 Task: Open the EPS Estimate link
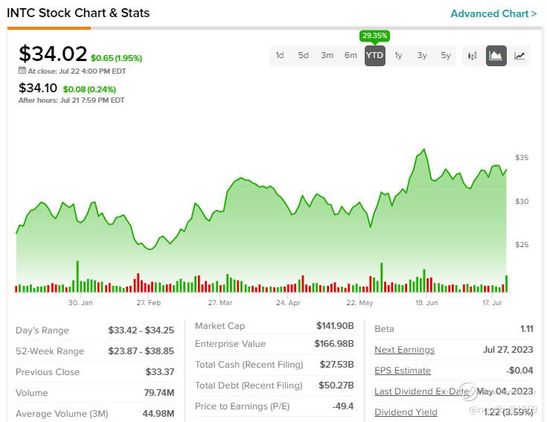(403, 371)
